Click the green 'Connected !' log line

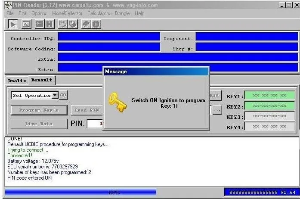[20, 155]
